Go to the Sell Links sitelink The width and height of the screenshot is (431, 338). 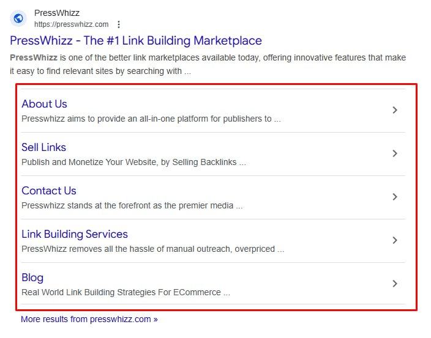[43, 147]
